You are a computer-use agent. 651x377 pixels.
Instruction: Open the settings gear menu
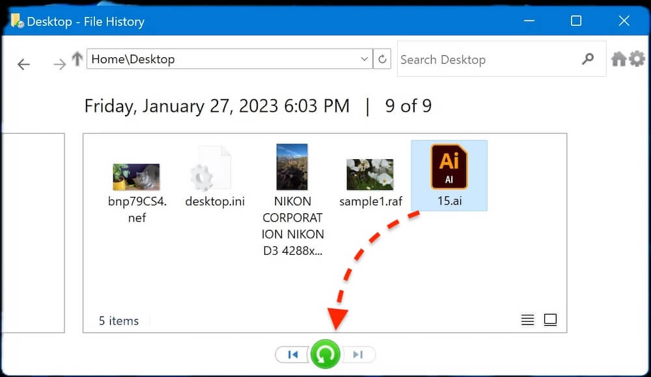(637, 59)
